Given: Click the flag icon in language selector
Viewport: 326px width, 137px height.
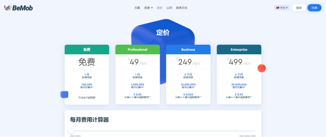Looking at the screenshot, I should [x=278, y=8].
